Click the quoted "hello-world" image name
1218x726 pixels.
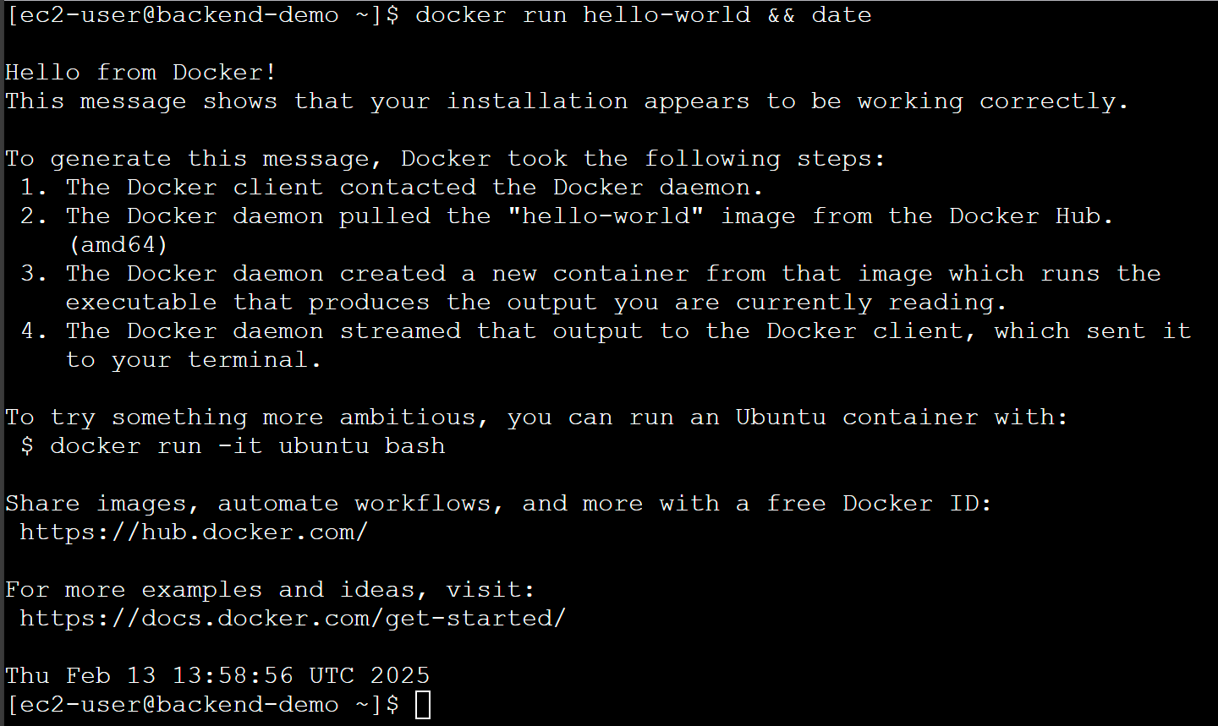point(606,216)
